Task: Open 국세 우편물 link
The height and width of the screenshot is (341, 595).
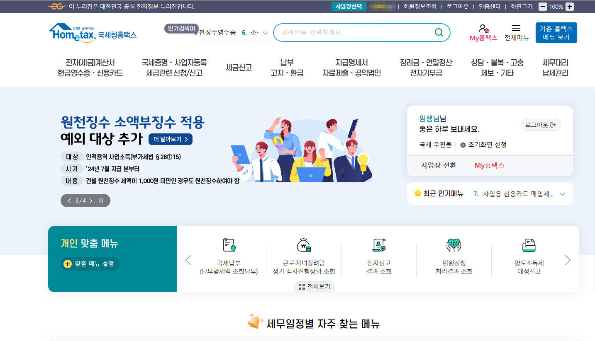Action: point(435,145)
